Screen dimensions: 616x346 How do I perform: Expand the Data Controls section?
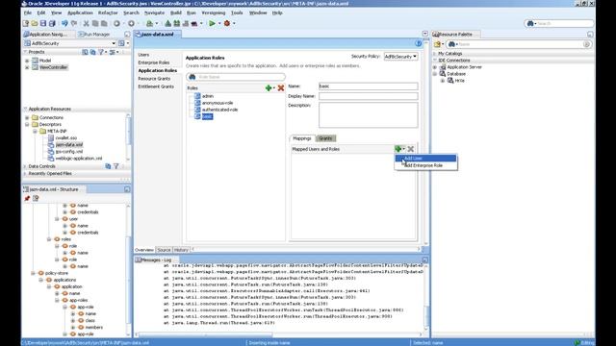(x=25, y=166)
